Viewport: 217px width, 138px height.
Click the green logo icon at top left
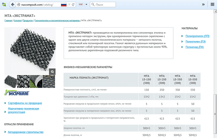pyautogui.click(x=4, y=5)
